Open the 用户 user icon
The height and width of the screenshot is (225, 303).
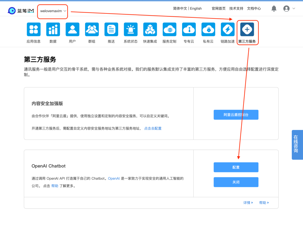pos(72,29)
